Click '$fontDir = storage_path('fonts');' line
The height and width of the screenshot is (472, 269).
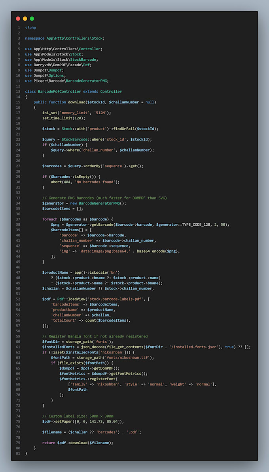[78, 342]
